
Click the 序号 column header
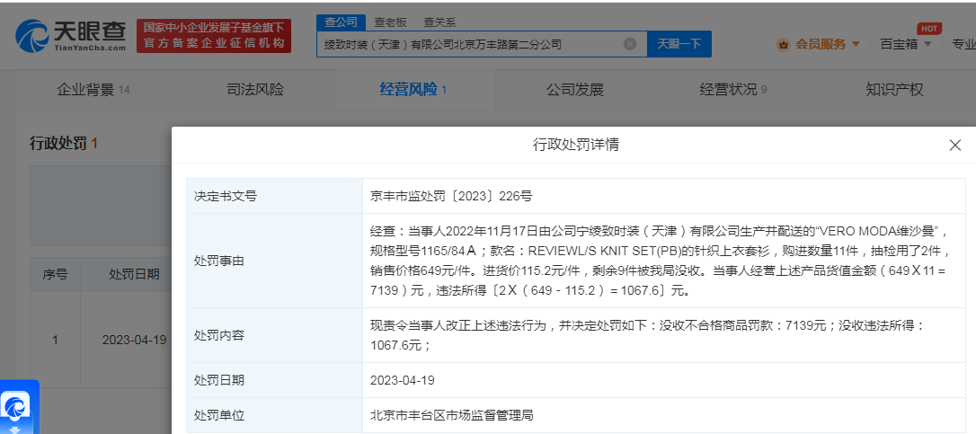coord(56,274)
